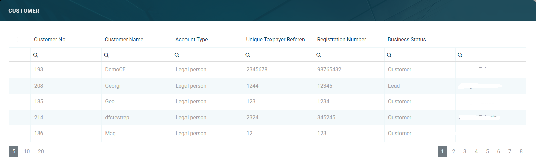Select the 5 rows per page option

[14, 152]
